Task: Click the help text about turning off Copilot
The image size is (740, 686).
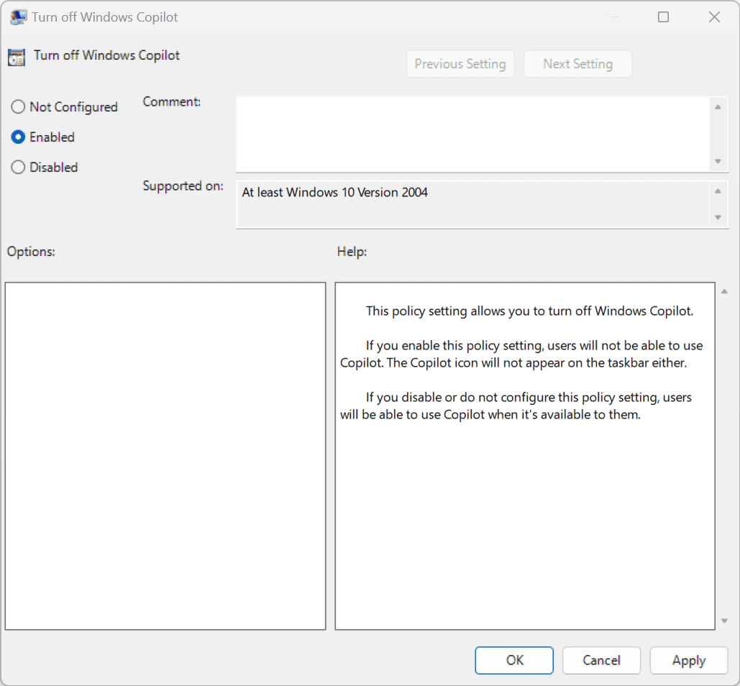Action: 529,311
